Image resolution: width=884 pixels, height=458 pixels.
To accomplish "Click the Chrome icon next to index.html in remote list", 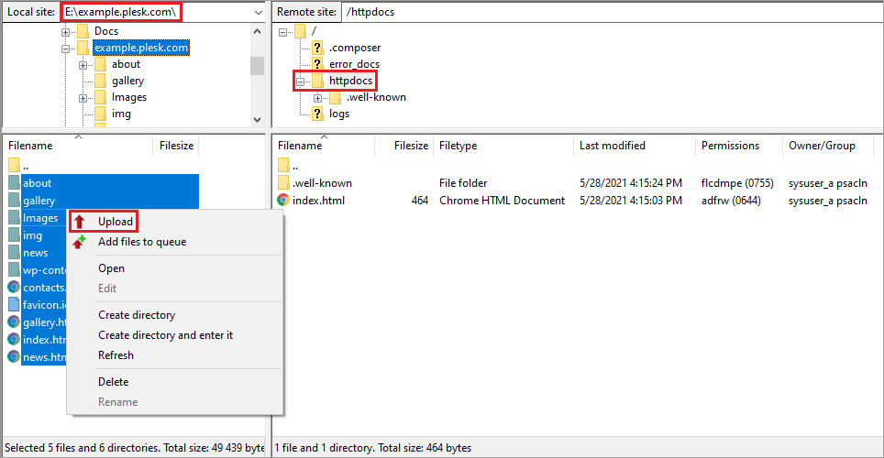I will tap(284, 201).
